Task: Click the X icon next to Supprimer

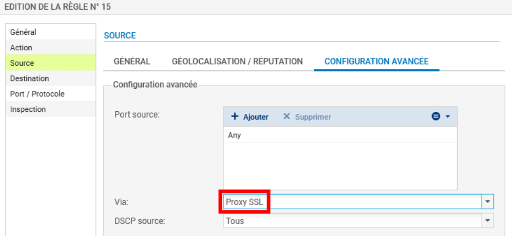Action: [x=287, y=117]
